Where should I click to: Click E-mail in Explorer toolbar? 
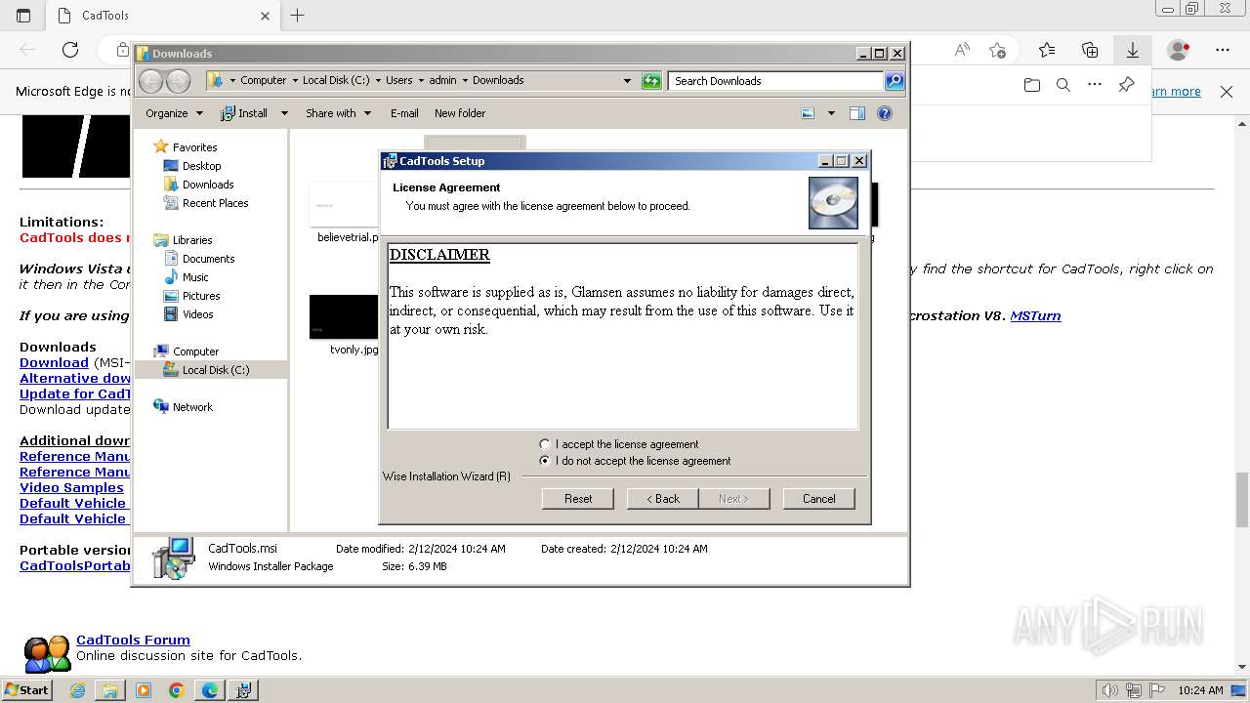[x=404, y=113]
